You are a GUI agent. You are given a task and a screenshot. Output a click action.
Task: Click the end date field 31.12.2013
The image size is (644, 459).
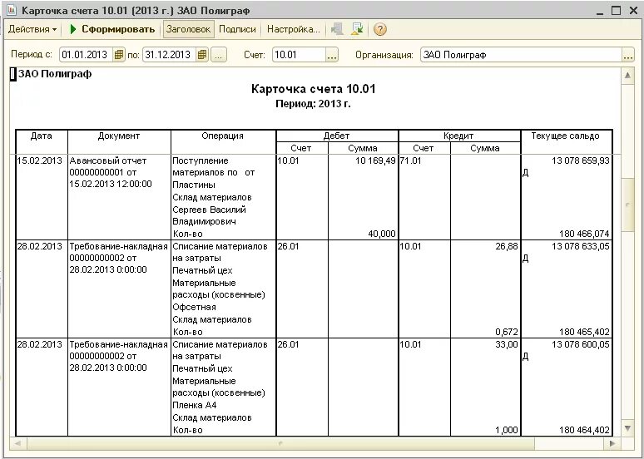pos(170,55)
